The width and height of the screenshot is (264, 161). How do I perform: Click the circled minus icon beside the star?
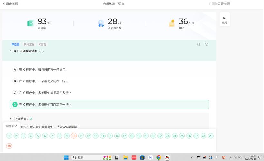pyautogui.click(x=207, y=44)
